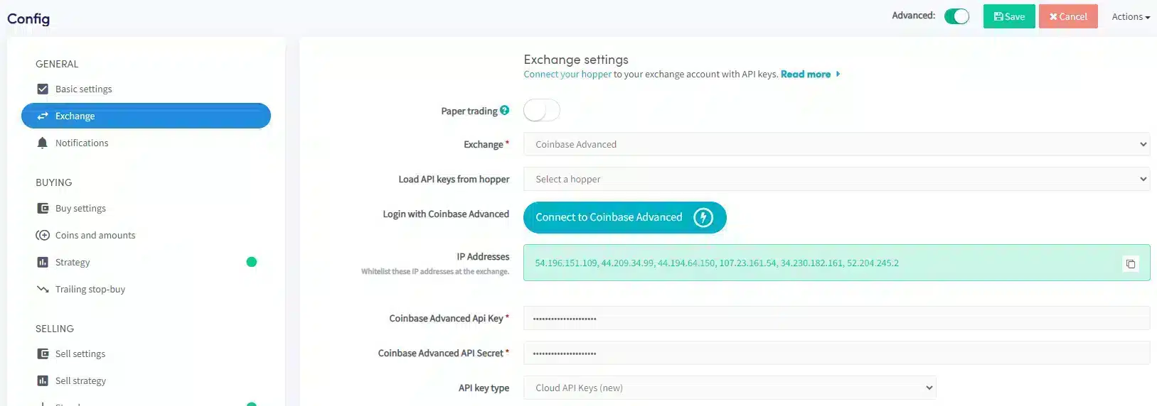Click the Exchange settings heading
Screen dimensions: 1157x406
coord(576,60)
